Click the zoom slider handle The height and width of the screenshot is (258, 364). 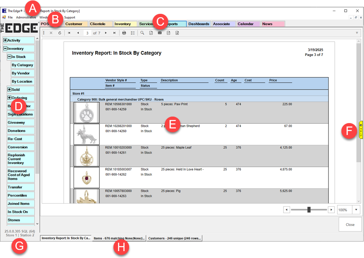(x=309, y=210)
